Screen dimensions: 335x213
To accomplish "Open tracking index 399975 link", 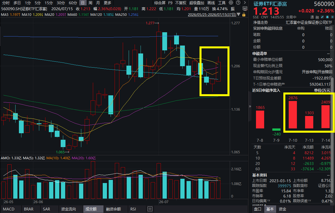I will click(284, 186).
